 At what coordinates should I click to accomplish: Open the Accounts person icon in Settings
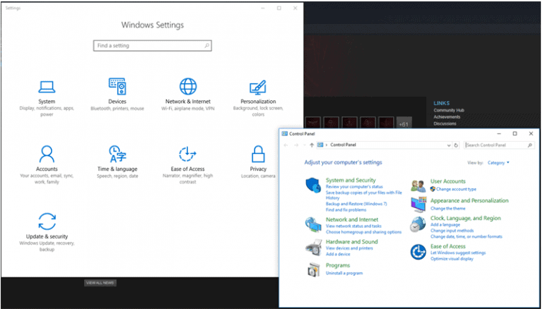47,154
